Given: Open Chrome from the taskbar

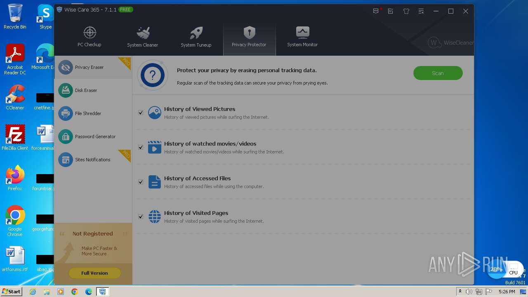Looking at the screenshot, I should click(75, 292).
